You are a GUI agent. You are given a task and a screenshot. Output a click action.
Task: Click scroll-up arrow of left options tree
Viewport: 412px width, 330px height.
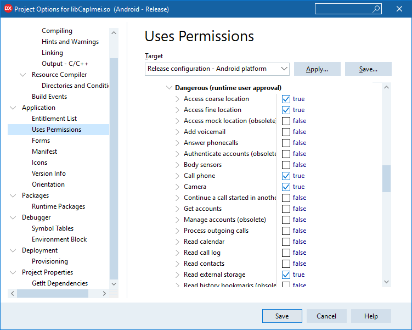[114, 32]
